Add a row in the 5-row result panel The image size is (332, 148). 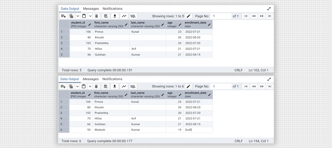point(63,16)
